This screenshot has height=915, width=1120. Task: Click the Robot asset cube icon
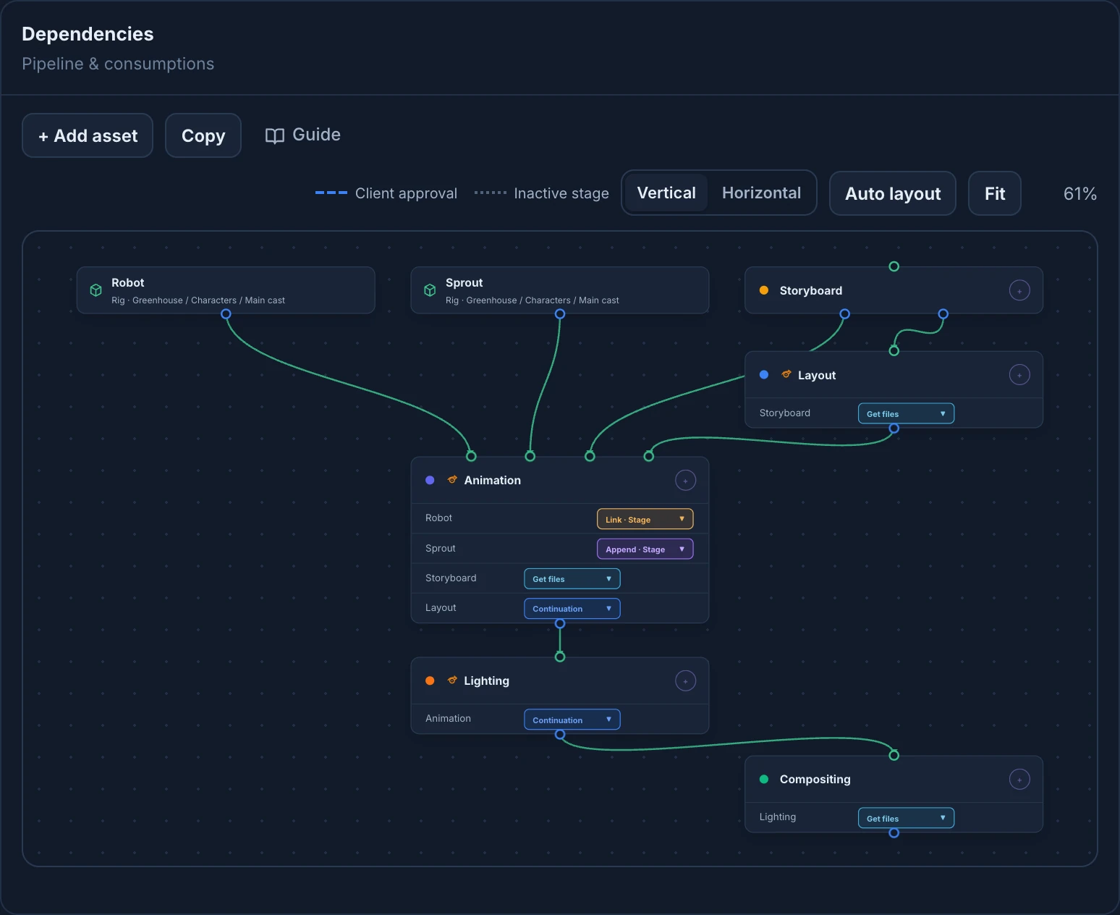pyautogui.click(x=96, y=290)
